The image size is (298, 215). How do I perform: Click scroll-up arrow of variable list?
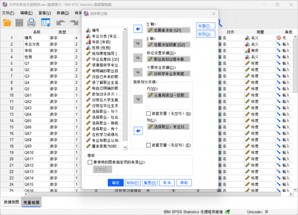point(125,29)
